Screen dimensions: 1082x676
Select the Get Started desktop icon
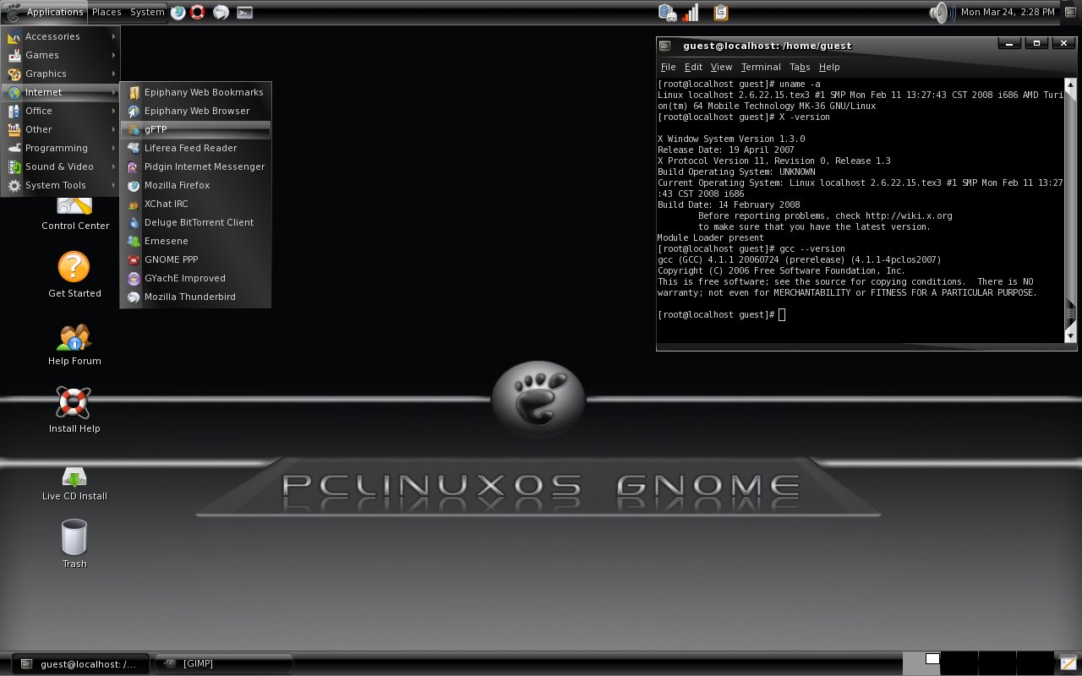tap(74, 275)
